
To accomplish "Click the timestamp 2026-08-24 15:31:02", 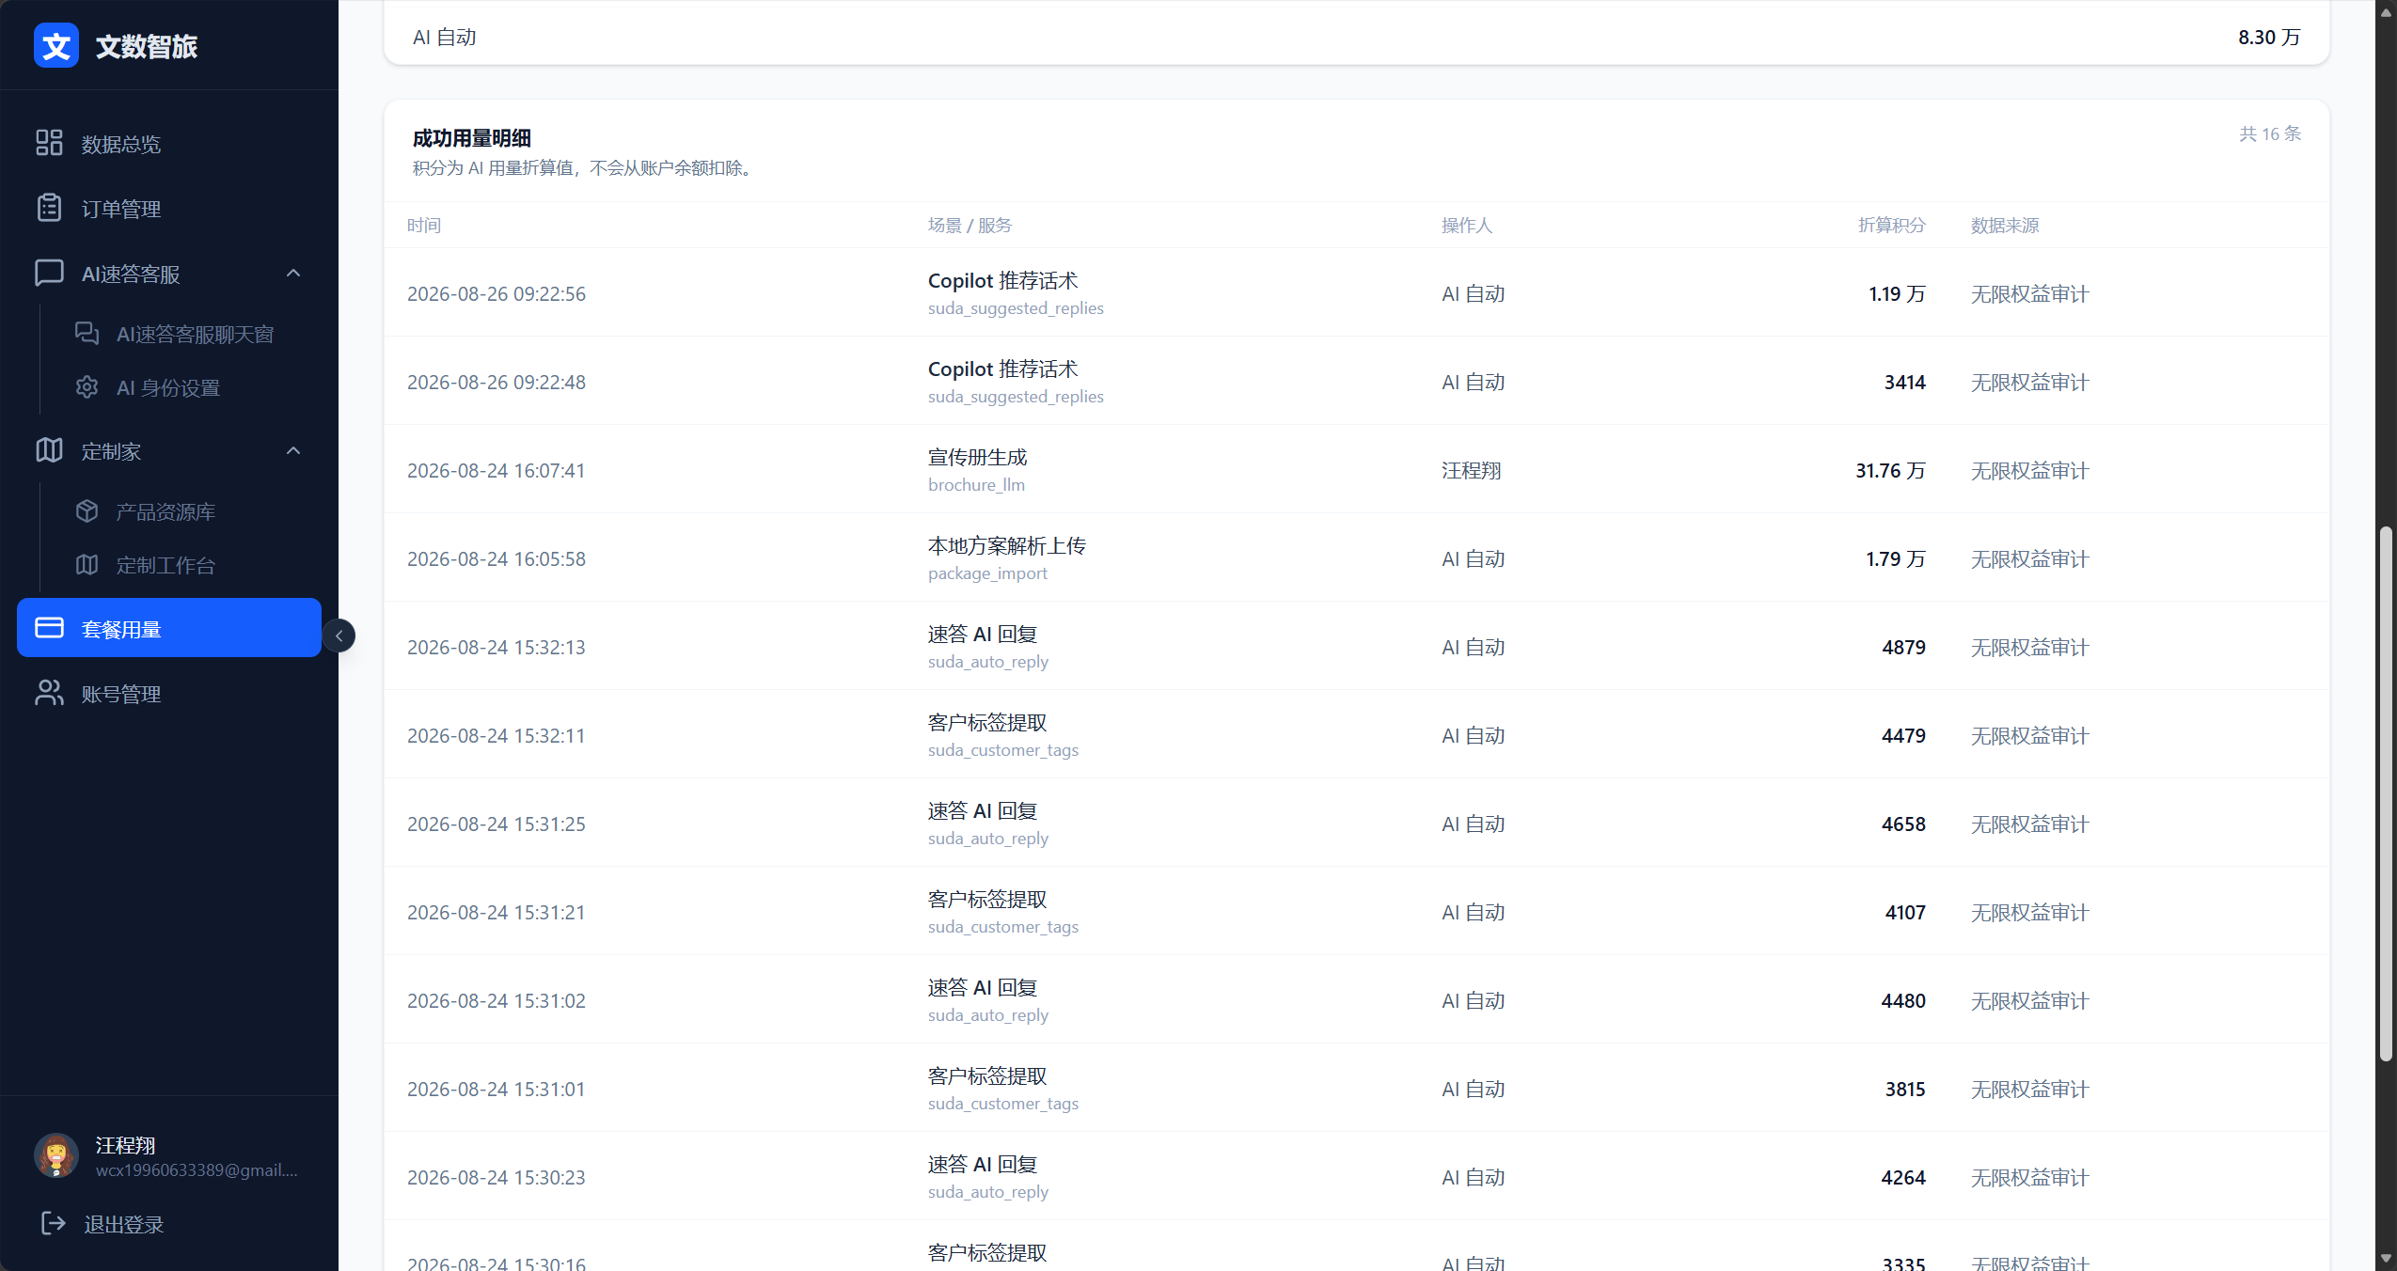I will 497,1000.
